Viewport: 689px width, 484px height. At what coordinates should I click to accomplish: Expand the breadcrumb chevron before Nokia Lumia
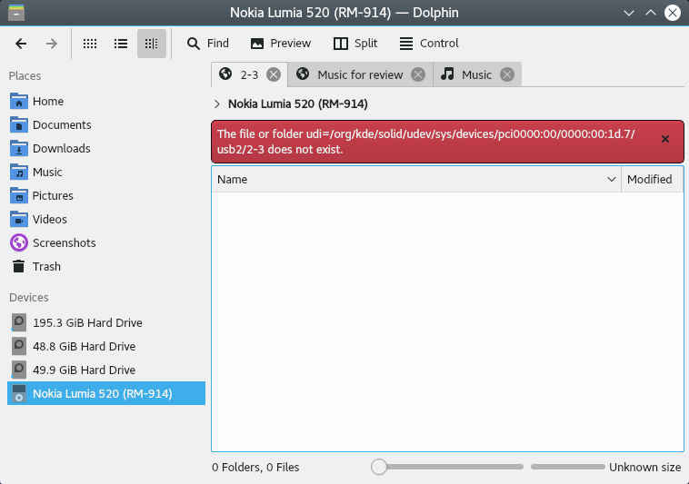point(216,104)
